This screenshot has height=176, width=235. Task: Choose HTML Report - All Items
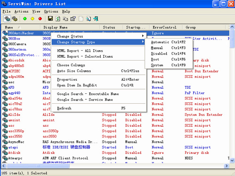point(99,51)
